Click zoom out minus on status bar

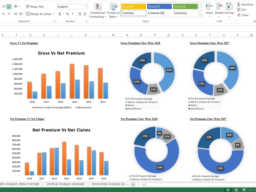250,190
